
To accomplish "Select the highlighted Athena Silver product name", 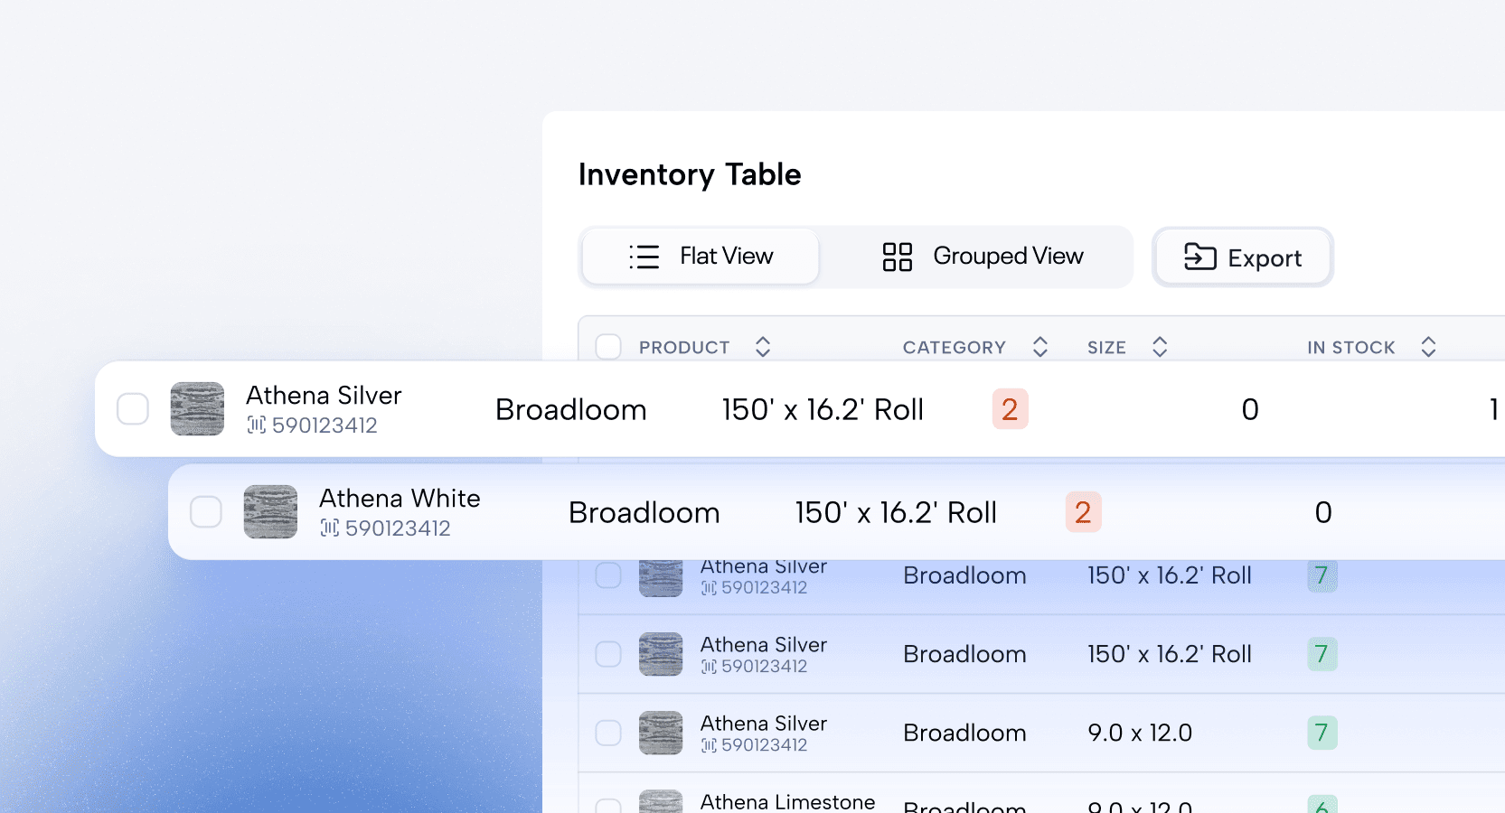I will click(x=324, y=396).
